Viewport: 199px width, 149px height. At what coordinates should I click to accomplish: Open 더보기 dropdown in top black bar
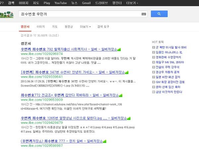(132, 3)
